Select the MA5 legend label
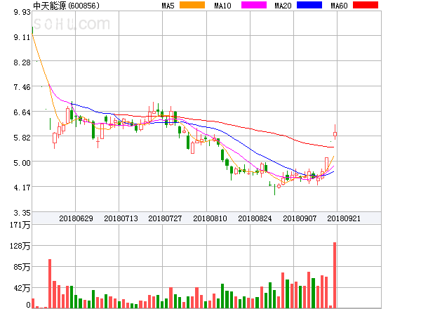The image size is (421, 309). [x=168, y=6]
